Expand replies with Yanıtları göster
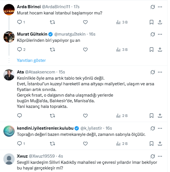170x172 pixels. point(31,60)
